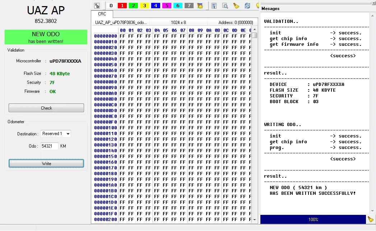376x231 pixels.
Task: Click hex row address 00000000
Action: 106,36
